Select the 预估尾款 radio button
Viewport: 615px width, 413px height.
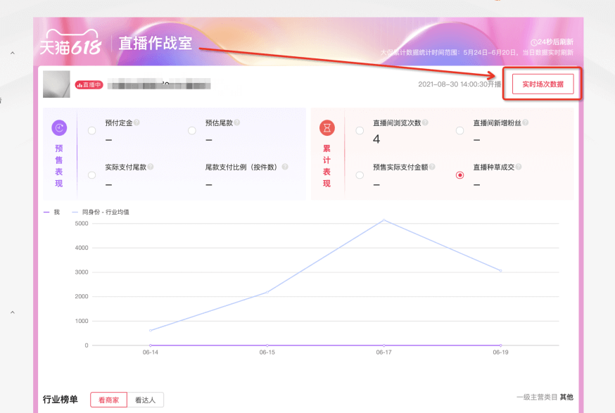pos(192,131)
